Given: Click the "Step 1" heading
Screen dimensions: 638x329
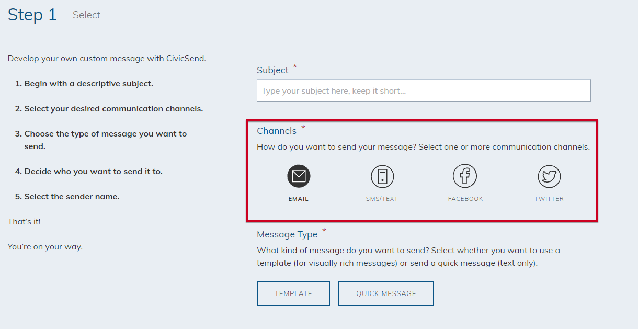Looking at the screenshot, I should pos(32,15).
